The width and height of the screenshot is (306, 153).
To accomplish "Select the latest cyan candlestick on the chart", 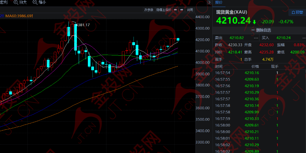I will [x=178, y=39].
